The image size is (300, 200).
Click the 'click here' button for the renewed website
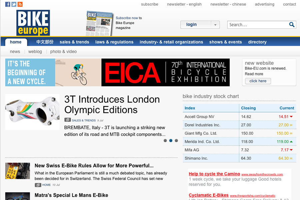(257, 81)
